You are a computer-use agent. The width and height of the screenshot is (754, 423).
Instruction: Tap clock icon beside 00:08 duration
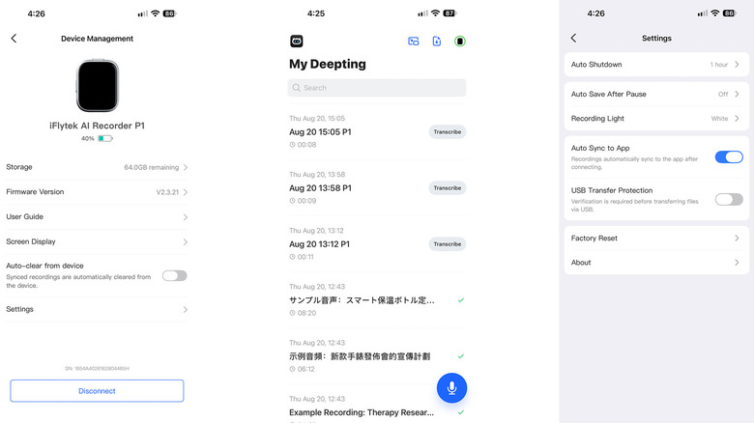(292, 145)
